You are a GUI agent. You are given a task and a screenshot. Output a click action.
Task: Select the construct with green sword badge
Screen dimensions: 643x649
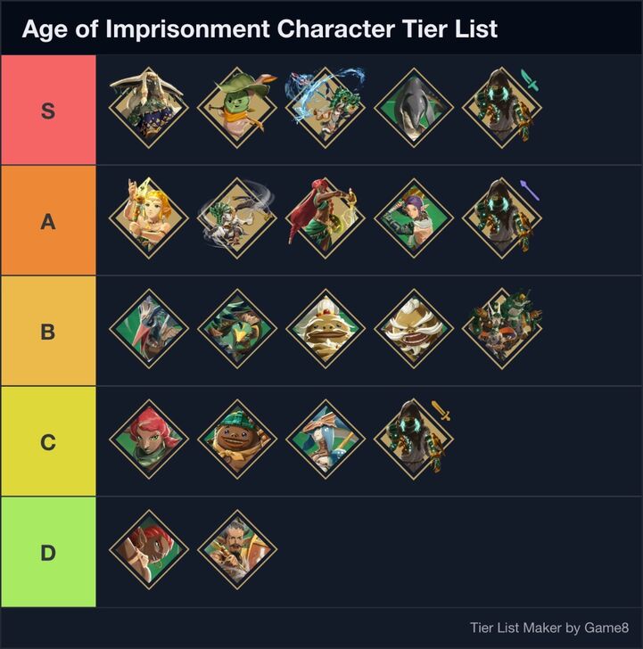point(502,108)
